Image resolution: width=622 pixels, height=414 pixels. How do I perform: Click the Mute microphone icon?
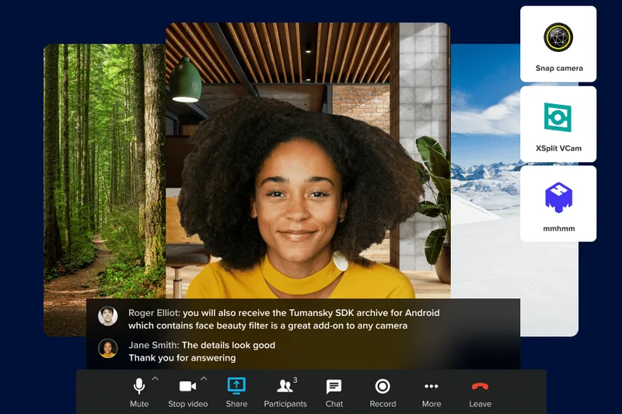coord(139,386)
